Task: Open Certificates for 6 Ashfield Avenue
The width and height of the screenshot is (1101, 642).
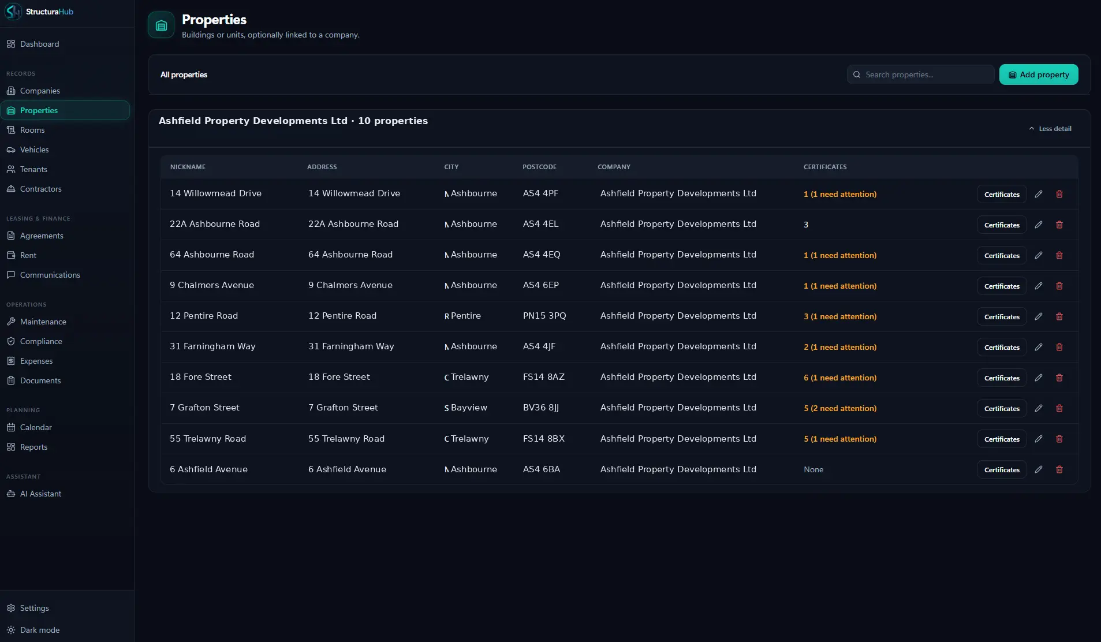Action: (1002, 470)
